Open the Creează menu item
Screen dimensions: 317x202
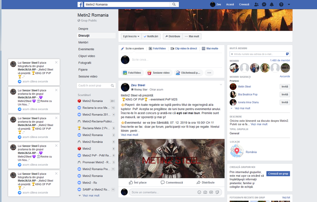coord(244,4)
